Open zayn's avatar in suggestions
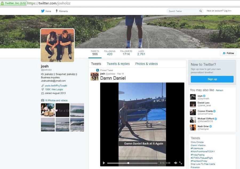The height and width of the screenshot is (169, 240). (x=193, y=97)
